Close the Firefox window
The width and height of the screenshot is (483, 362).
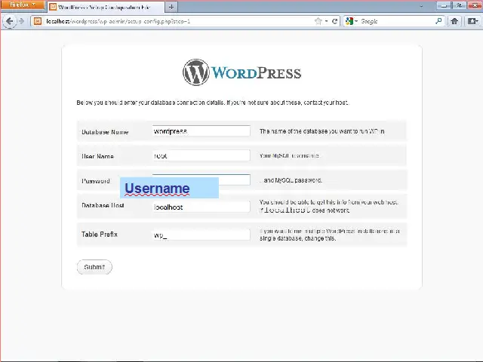click(475, 5)
